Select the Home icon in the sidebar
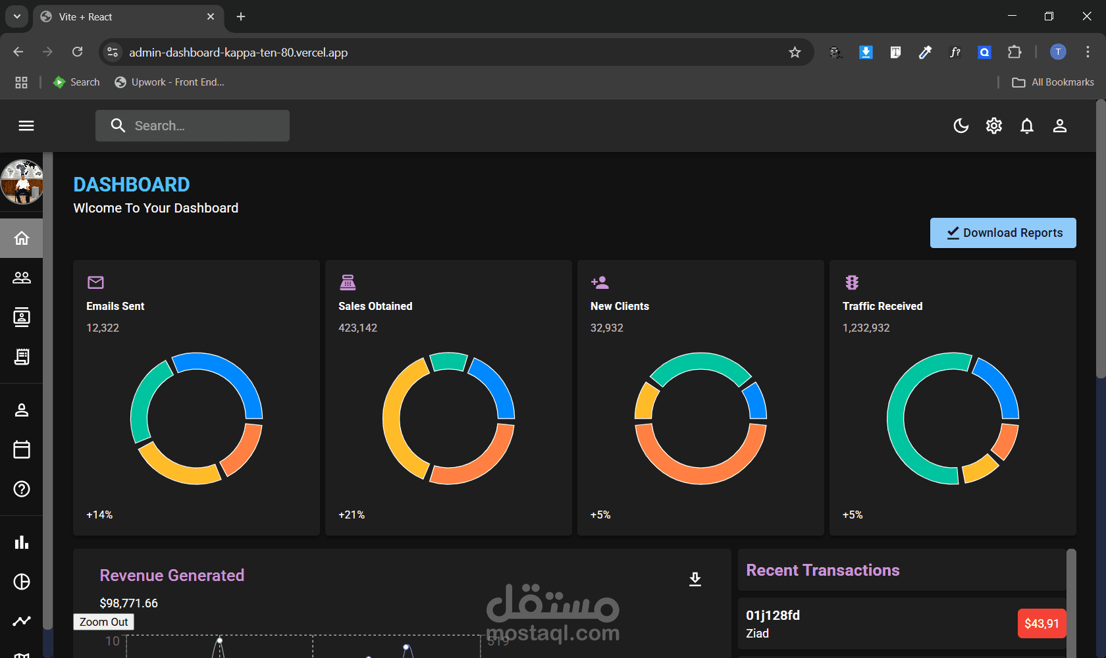 [22, 238]
